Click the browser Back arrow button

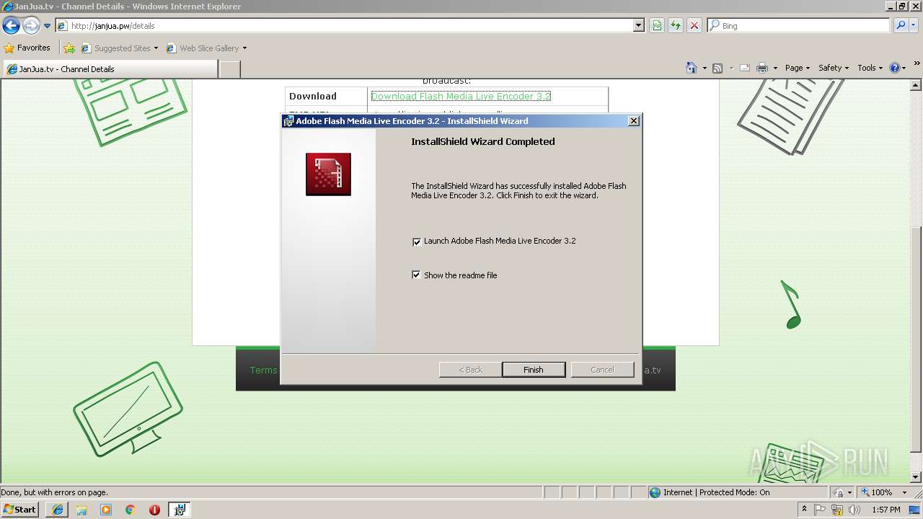click(11, 26)
